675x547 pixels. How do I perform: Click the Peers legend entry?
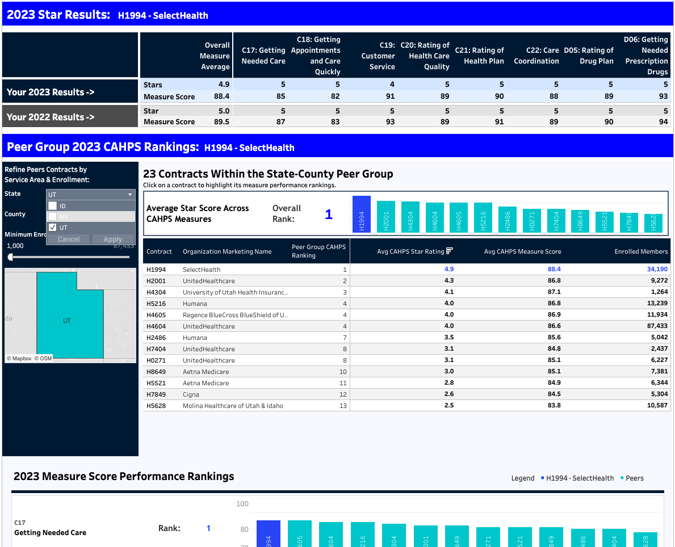[x=632, y=478]
